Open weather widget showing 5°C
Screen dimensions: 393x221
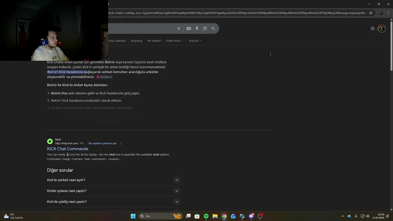(13, 216)
